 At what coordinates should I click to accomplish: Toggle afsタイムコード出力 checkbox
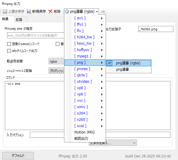pos(9,51)
